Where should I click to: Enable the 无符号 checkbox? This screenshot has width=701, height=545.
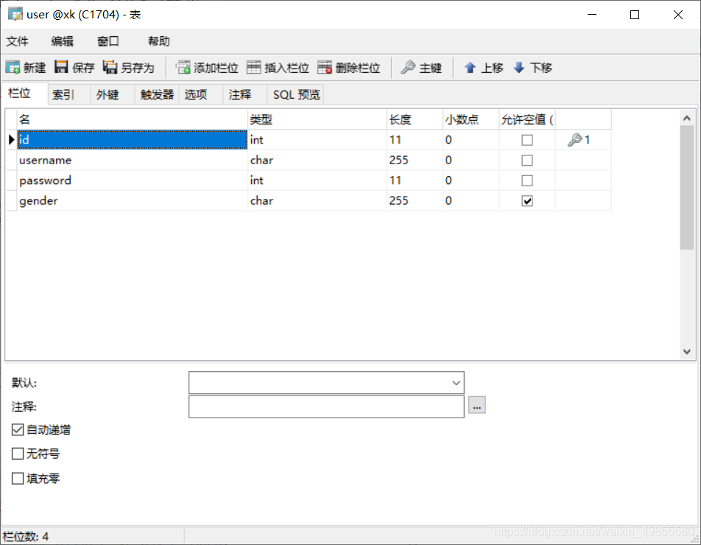tap(16, 454)
